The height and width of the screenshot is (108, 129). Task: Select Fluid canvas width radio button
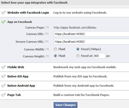(x=55, y=49)
